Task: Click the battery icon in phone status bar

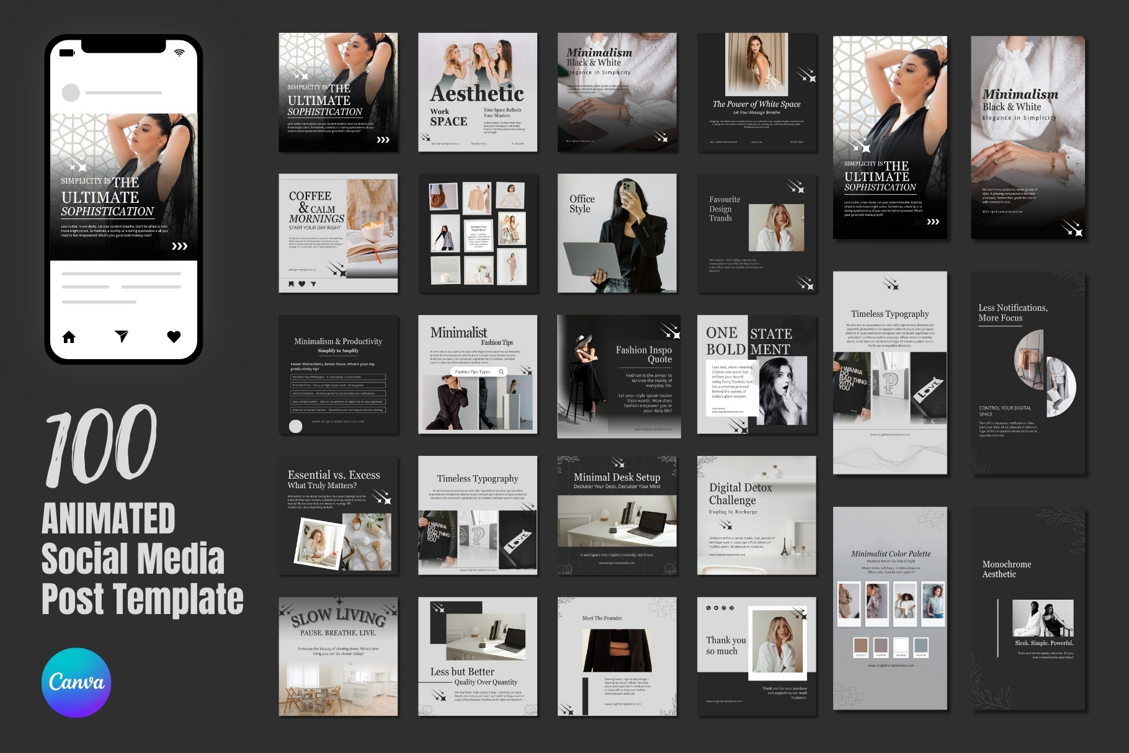Action: tap(67, 53)
